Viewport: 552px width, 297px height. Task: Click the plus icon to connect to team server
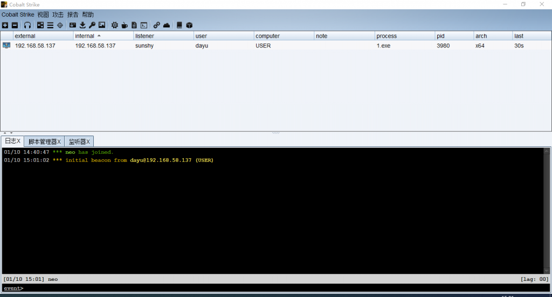[x=5, y=25]
